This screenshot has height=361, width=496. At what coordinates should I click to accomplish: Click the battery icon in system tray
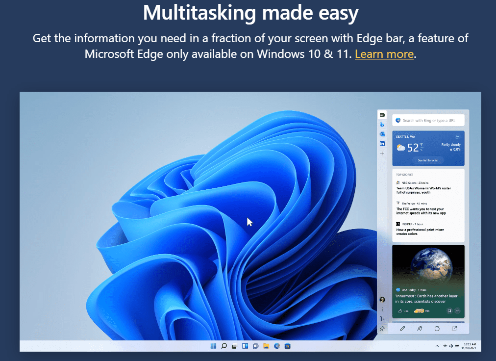(457, 346)
